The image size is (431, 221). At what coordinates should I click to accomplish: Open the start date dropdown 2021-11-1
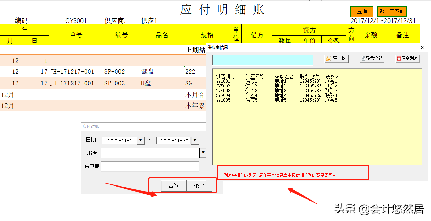click(x=141, y=140)
